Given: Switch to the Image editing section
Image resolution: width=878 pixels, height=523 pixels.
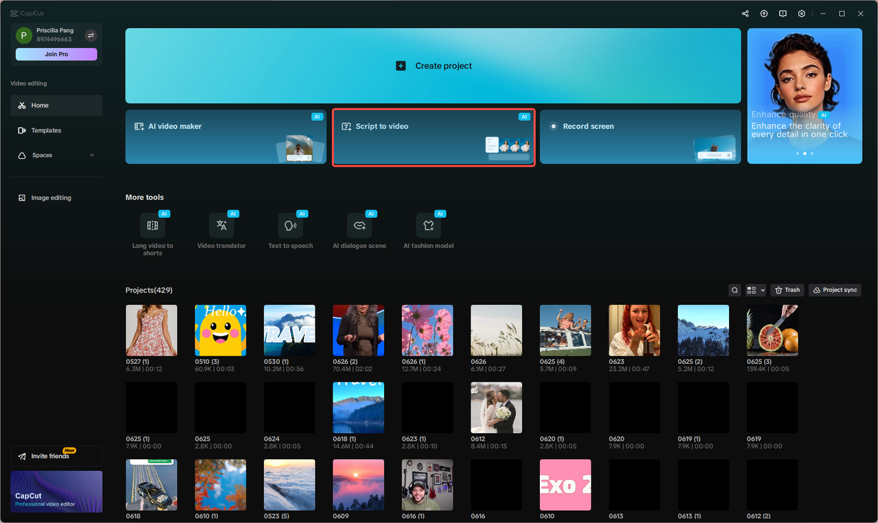Looking at the screenshot, I should [x=51, y=197].
